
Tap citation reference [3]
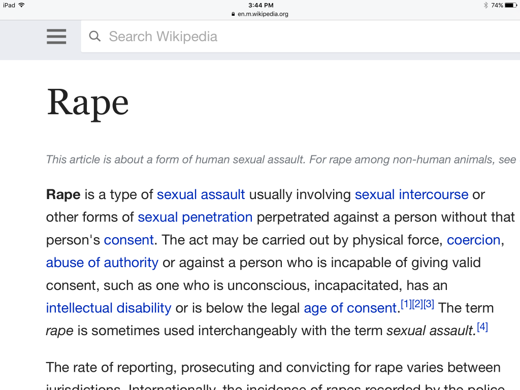tap(429, 304)
